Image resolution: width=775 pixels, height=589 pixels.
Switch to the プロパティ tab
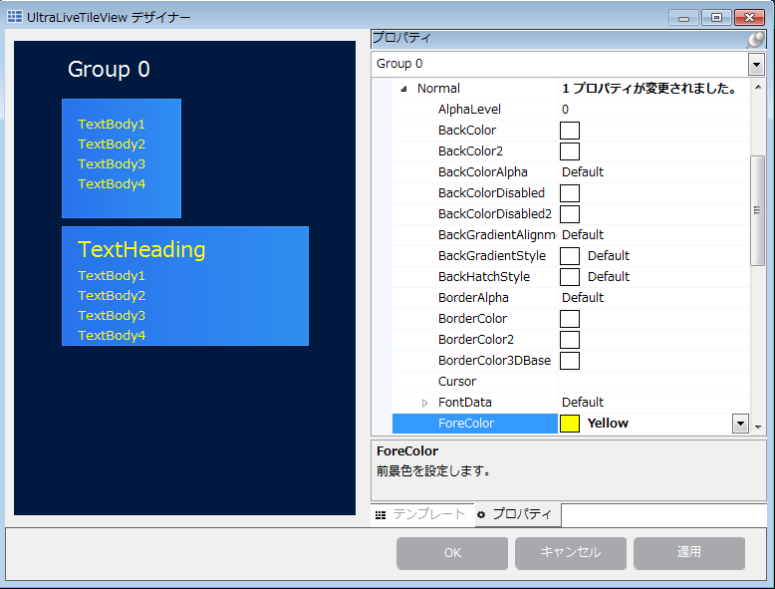coord(517,515)
